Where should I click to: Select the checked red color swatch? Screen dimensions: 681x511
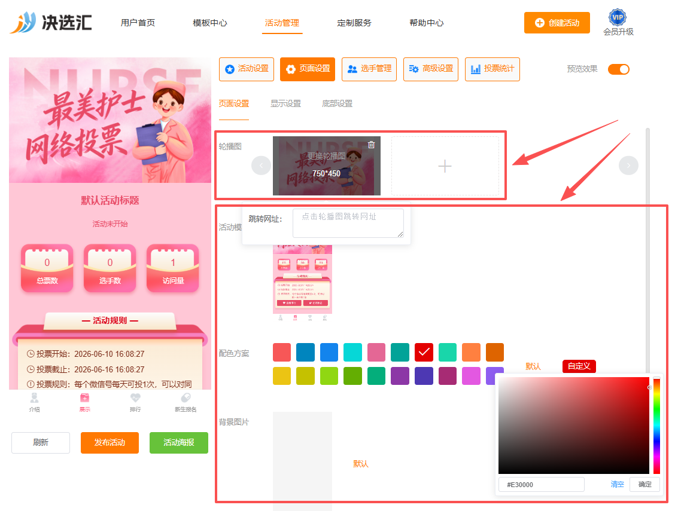click(424, 352)
